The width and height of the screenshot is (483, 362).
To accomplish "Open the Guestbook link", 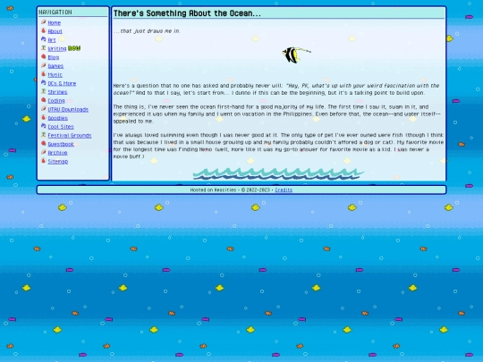I will coord(61,144).
